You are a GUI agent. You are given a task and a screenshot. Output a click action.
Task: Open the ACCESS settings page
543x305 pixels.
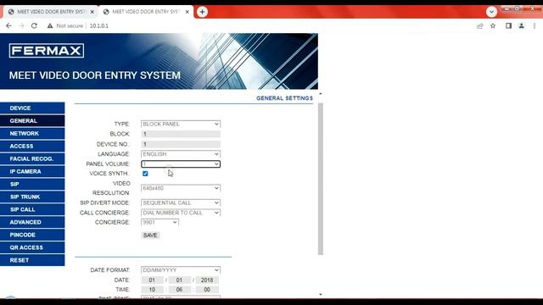pos(32,146)
